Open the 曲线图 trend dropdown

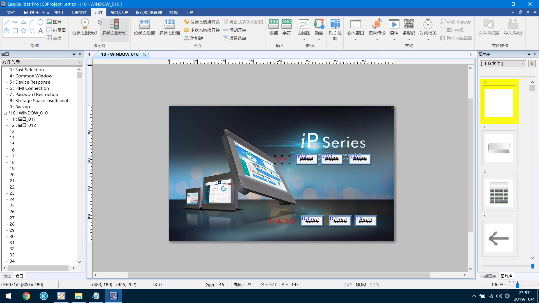pos(304,40)
